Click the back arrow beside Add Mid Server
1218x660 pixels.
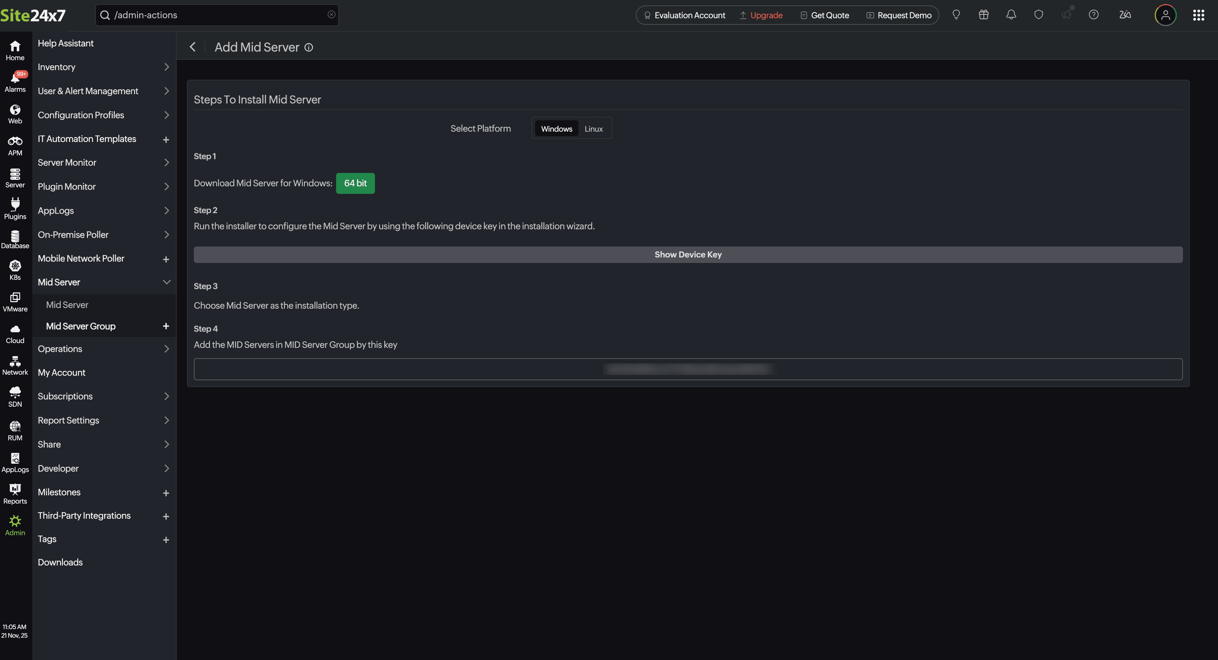pos(192,47)
